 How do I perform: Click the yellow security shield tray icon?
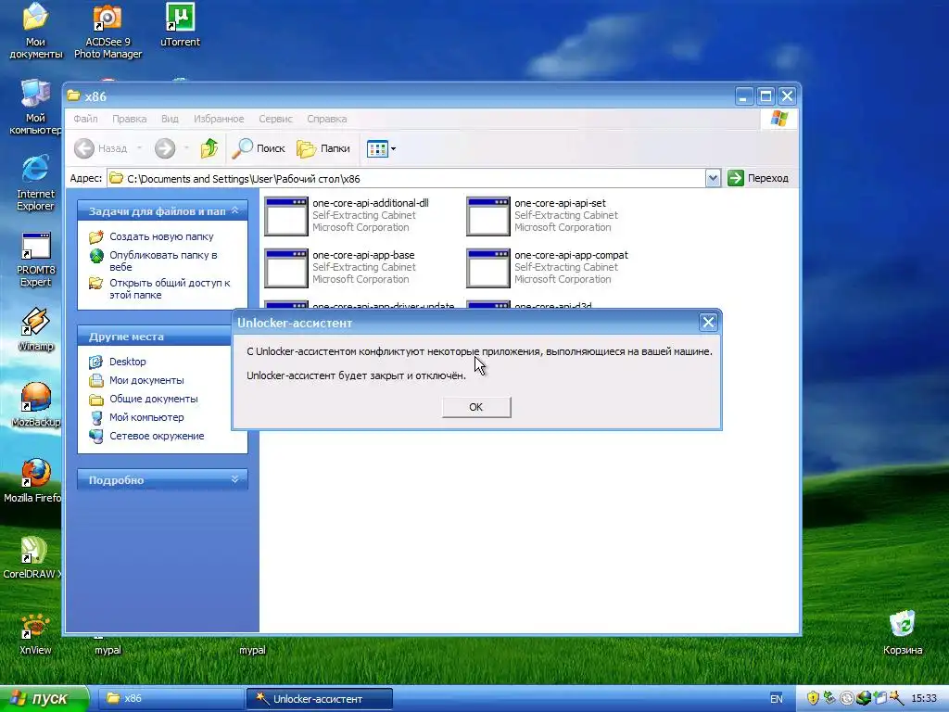812,699
